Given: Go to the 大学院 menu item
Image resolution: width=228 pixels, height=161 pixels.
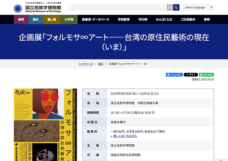Looking at the screenshot, I should (69, 19).
